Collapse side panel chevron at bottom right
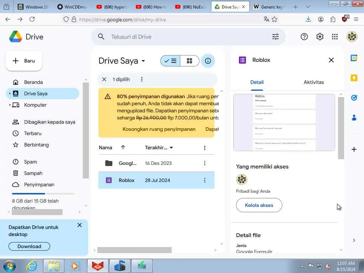The width and height of the screenshot is (364, 273). pos(354,240)
